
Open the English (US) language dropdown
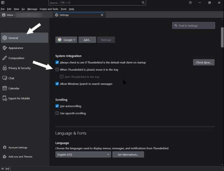pos(83,155)
